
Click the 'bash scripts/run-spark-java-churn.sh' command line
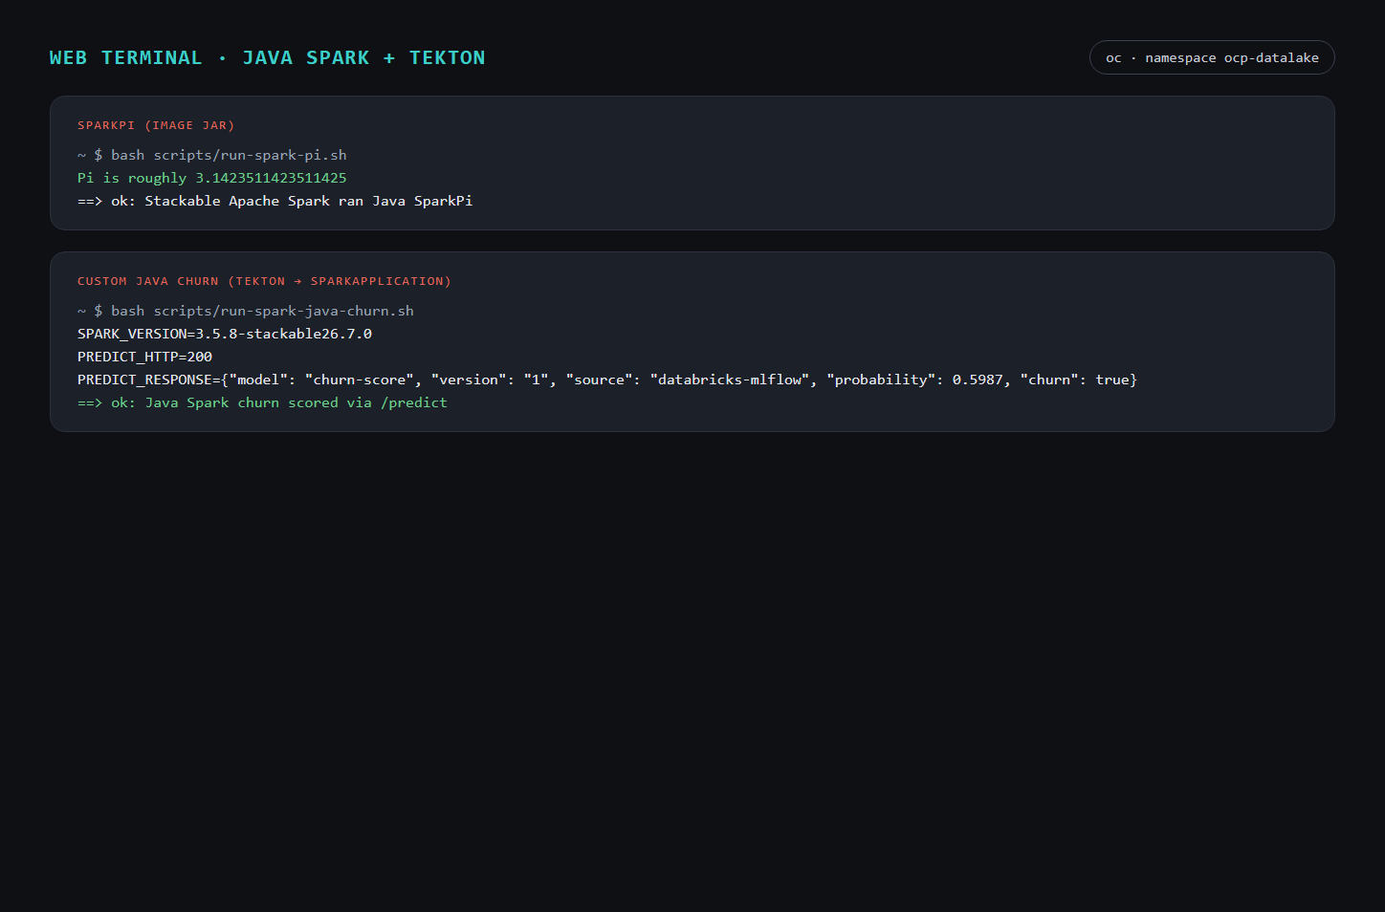(246, 311)
